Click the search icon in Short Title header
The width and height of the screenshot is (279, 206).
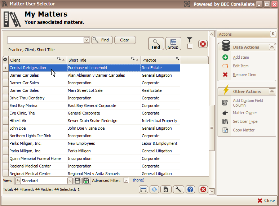[133, 58]
